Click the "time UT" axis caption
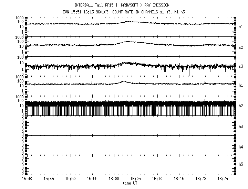 coord(130,184)
